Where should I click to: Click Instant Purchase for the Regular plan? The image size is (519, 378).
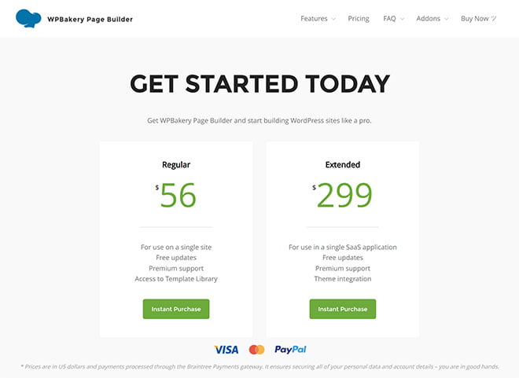pos(176,309)
